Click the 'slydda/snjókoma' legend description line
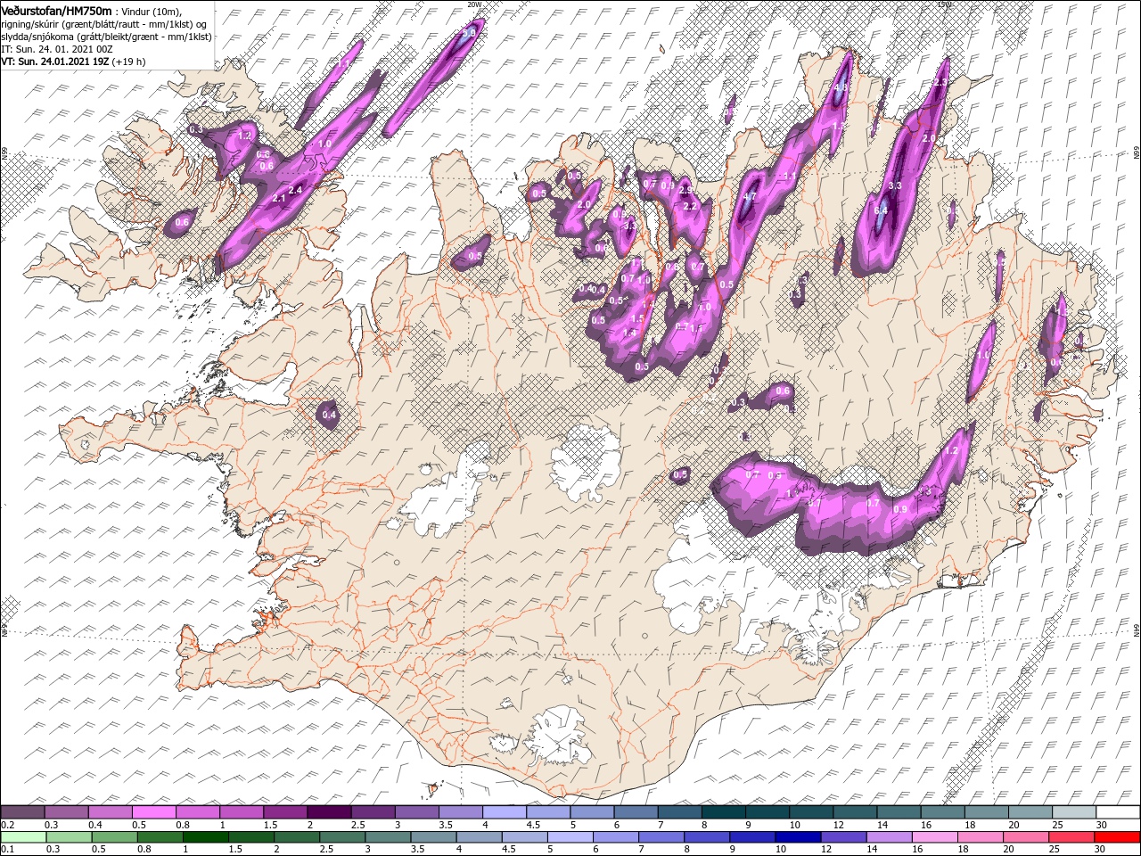Screen dimensions: 1141x856 coord(106,37)
